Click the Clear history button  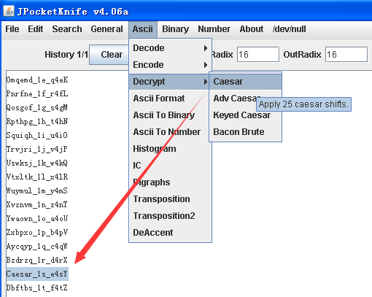click(109, 55)
